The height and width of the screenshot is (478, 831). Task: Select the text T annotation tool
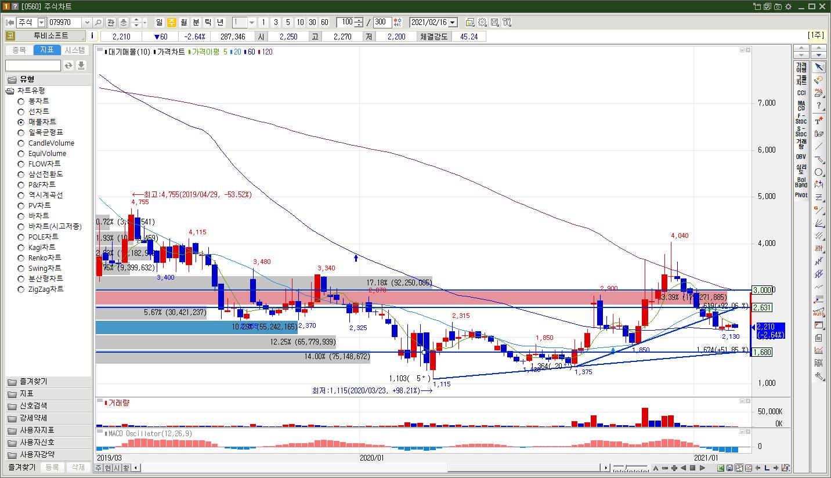coord(819,120)
